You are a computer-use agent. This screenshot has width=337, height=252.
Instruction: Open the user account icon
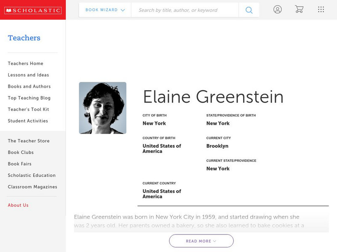278,9
